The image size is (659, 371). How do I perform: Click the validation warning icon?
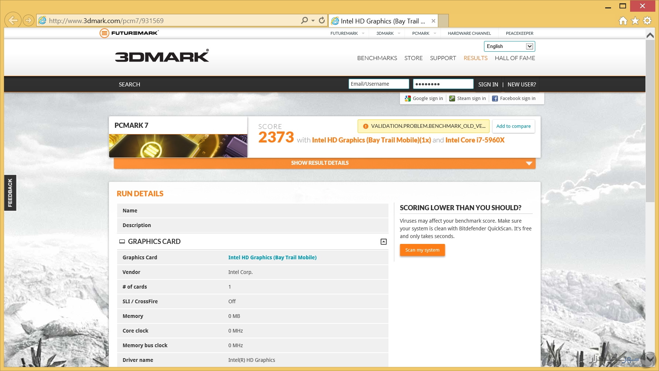pyautogui.click(x=365, y=126)
